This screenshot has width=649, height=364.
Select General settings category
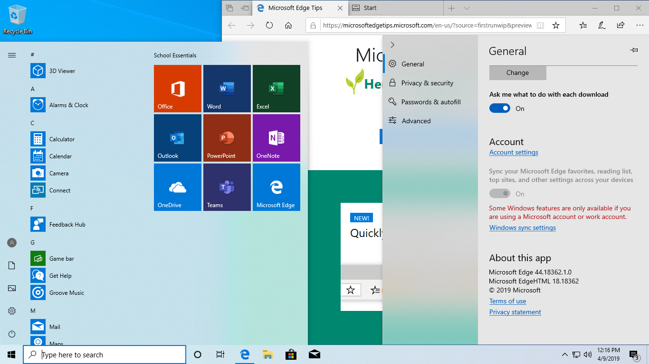click(x=430, y=64)
